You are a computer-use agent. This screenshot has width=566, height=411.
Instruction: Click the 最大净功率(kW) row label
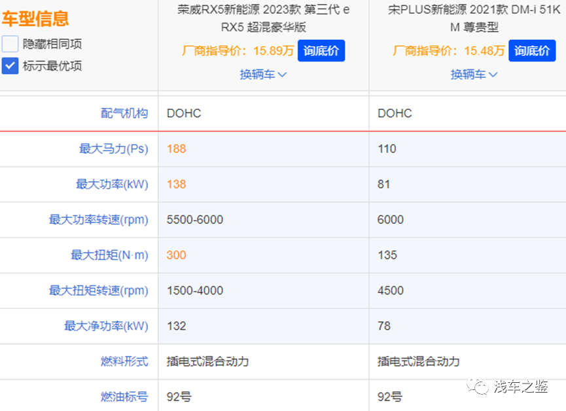(x=107, y=326)
